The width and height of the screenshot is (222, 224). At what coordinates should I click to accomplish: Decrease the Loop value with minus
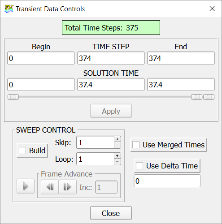(x=118, y=162)
